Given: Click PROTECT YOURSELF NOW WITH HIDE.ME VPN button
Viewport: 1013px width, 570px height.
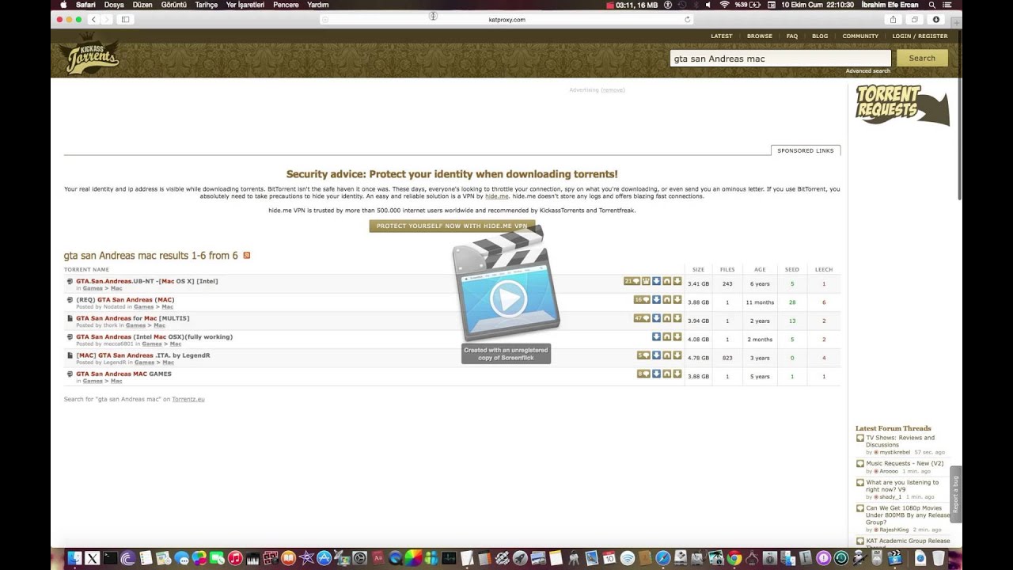Looking at the screenshot, I should pos(452,226).
